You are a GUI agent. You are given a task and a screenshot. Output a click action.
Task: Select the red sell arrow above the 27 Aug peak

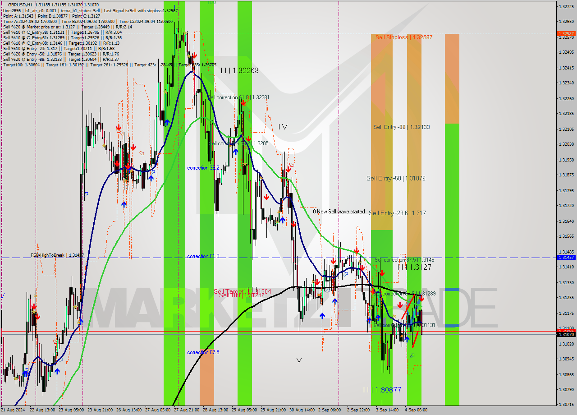coord(195,55)
